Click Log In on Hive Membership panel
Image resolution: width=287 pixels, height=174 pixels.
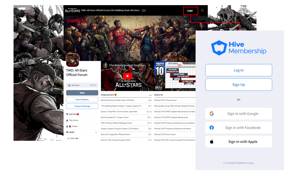click(x=239, y=70)
